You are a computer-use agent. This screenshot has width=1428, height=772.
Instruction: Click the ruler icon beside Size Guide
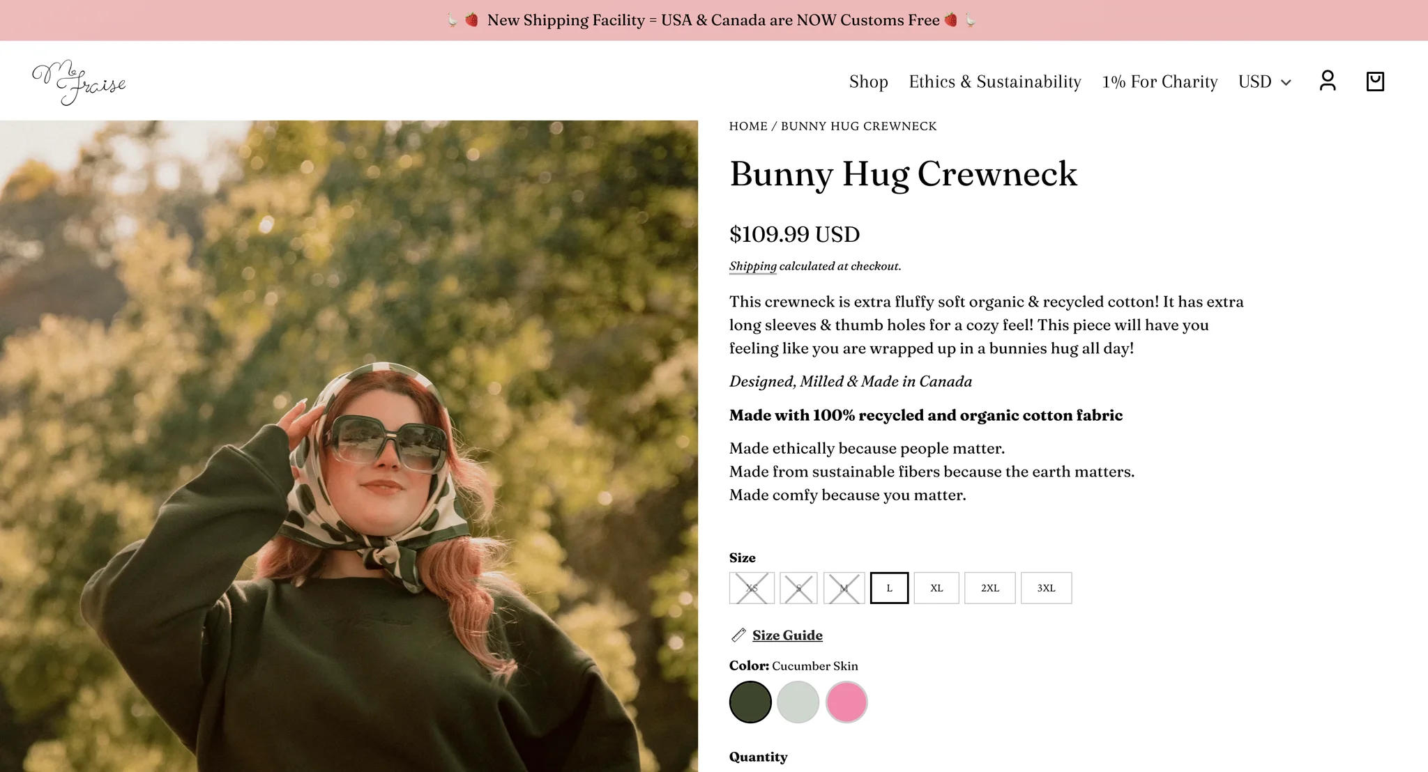coord(738,635)
